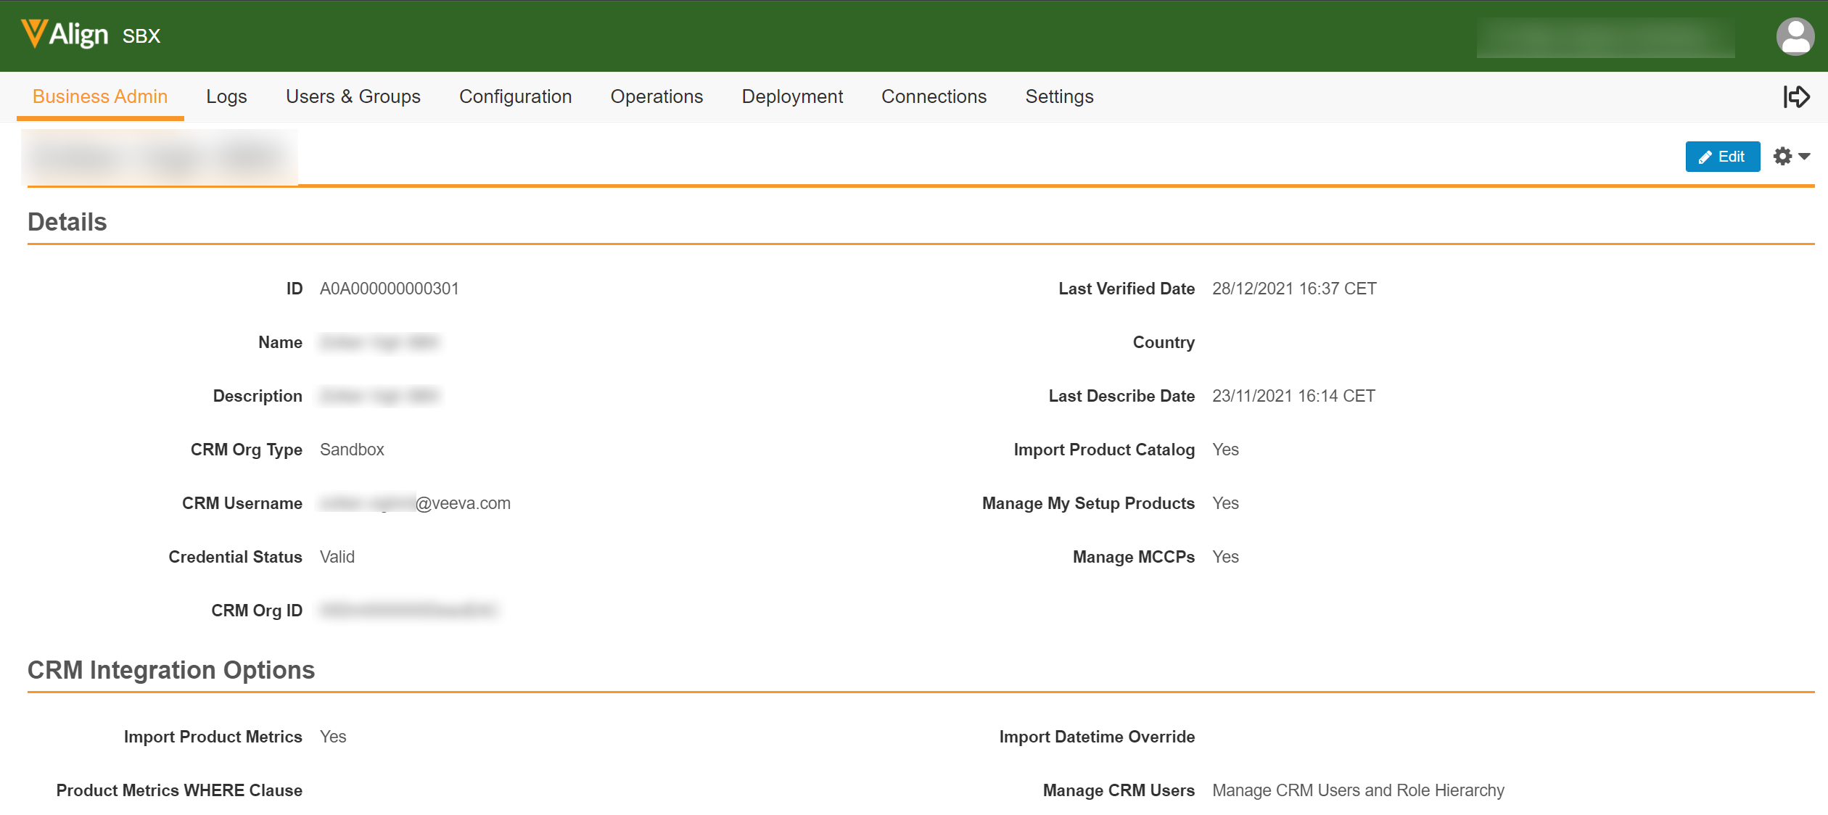Select the Operations tab

[x=656, y=96]
